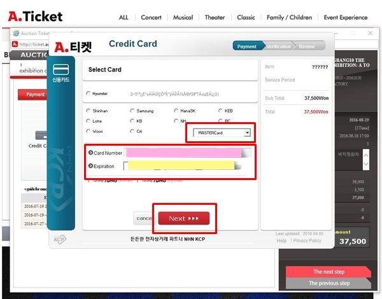Open the Family / Children menu
The image size is (382, 299).
[x=289, y=18]
